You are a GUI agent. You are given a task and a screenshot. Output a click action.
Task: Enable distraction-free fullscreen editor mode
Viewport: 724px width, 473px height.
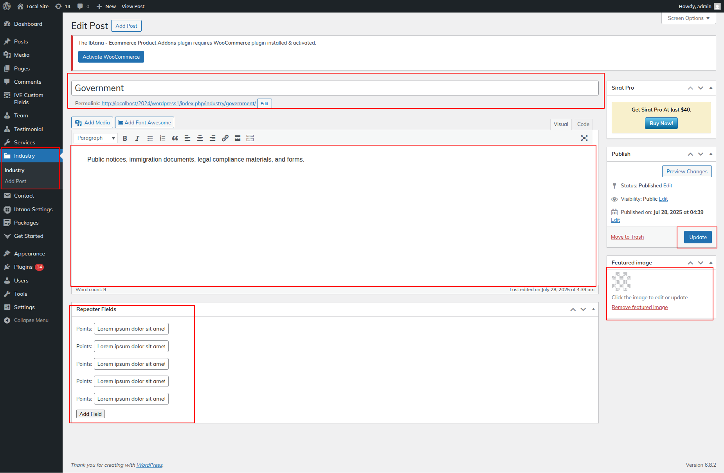(584, 138)
